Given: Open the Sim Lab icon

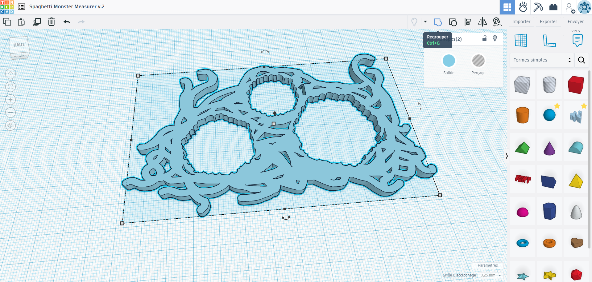Looking at the screenshot, I should tap(523, 7).
